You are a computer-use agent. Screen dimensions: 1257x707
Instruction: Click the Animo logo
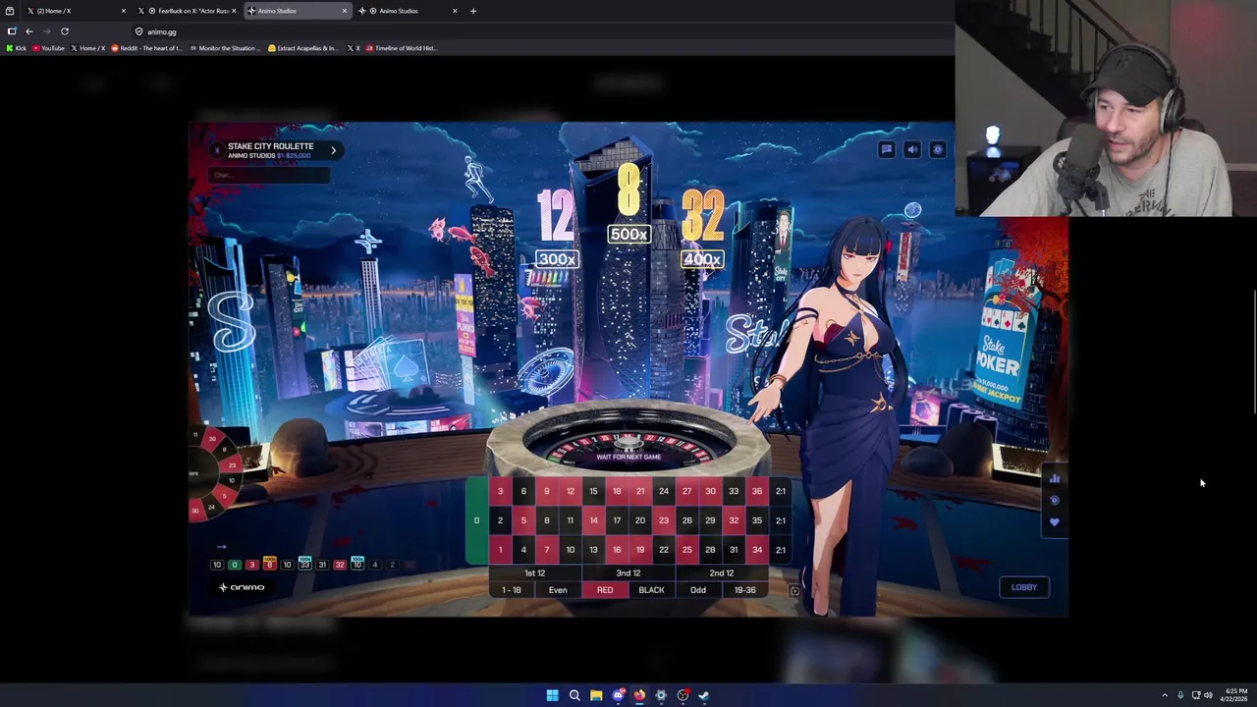[x=242, y=587]
